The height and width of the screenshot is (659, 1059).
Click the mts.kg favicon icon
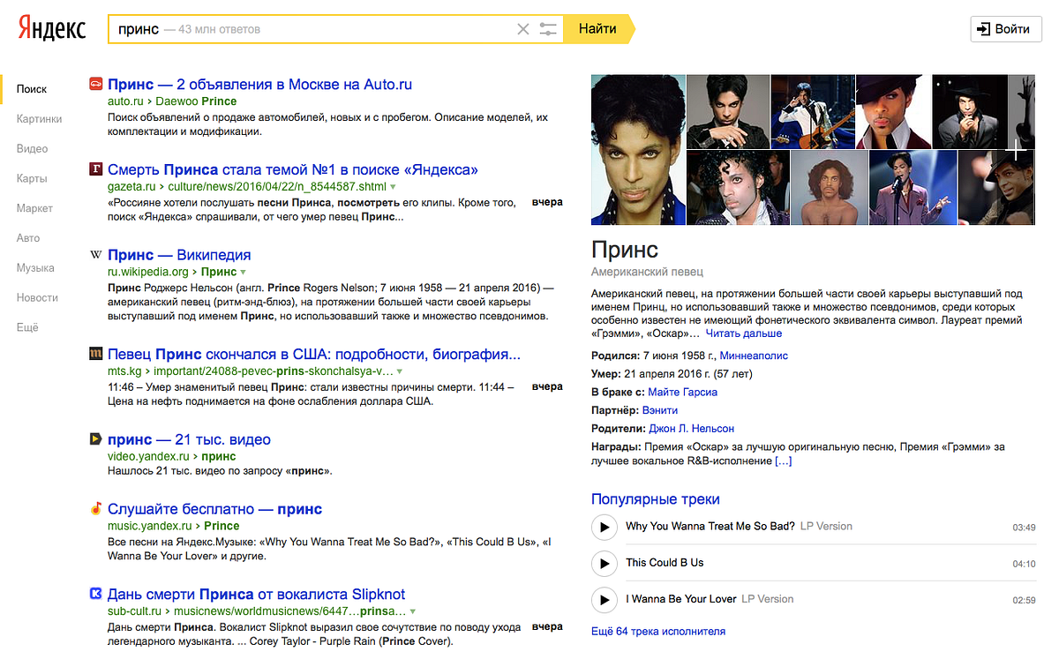(96, 355)
